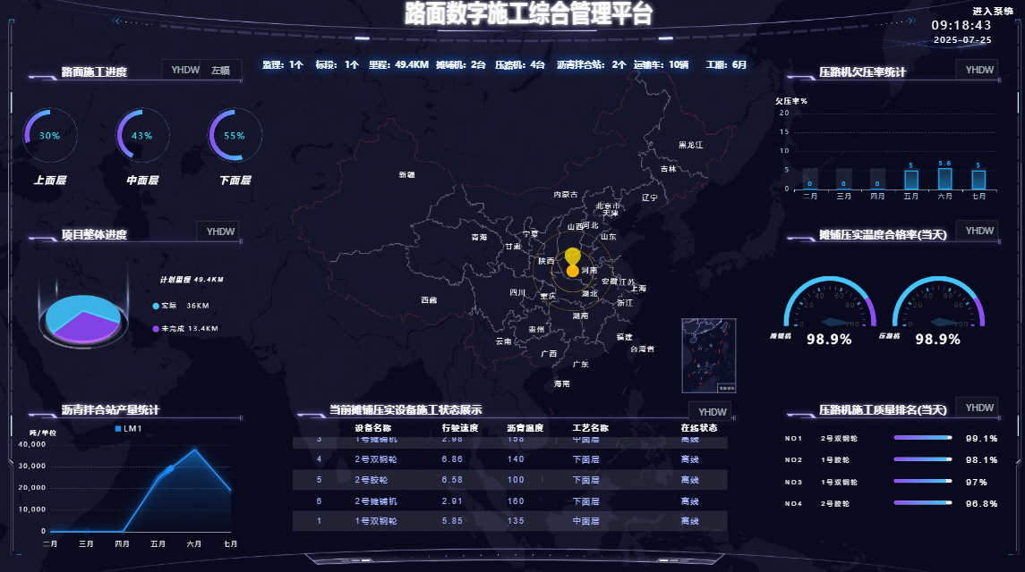Toggle the 实际 pie legend item
This screenshot has width=1025, height=572.
(x=181, y=306)
